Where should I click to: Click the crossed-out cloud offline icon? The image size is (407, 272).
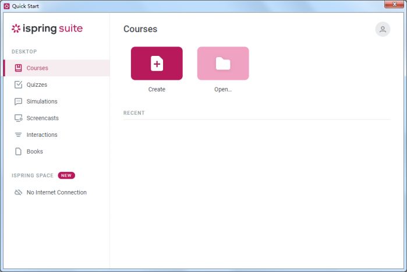pyautogui.click(x=18, y=192)
